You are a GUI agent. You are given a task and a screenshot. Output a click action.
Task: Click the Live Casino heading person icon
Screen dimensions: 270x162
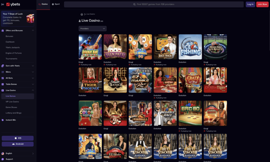point(80,21)
